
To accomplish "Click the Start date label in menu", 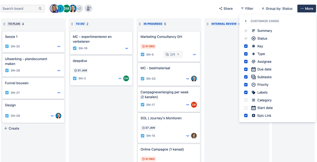I will (265, 108).
